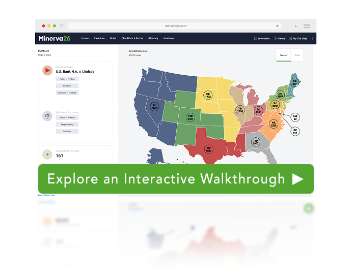Click the minerva26.com address bar
The height and width of the screenshot is (277, 352).
coord(176,25)
